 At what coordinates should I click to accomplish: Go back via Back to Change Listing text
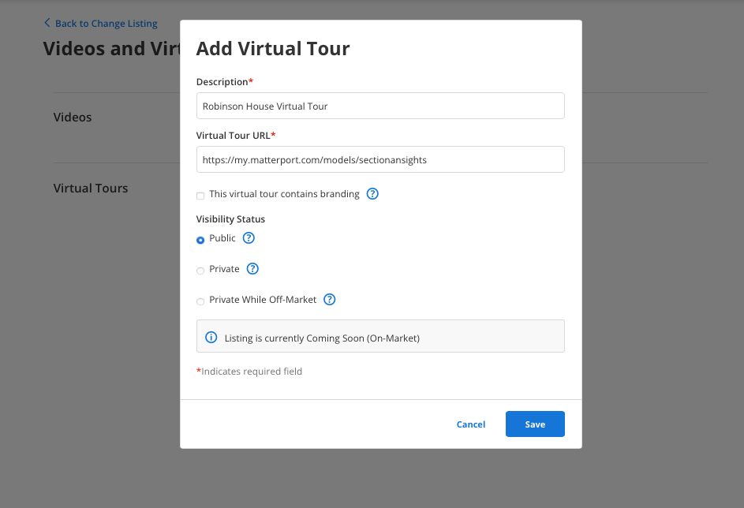click(106, 24)
